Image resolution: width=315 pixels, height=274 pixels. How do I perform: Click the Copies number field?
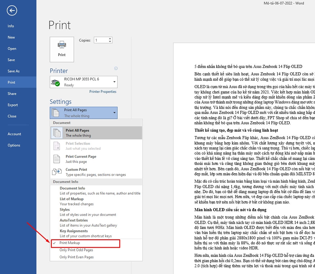click(101, 40)
